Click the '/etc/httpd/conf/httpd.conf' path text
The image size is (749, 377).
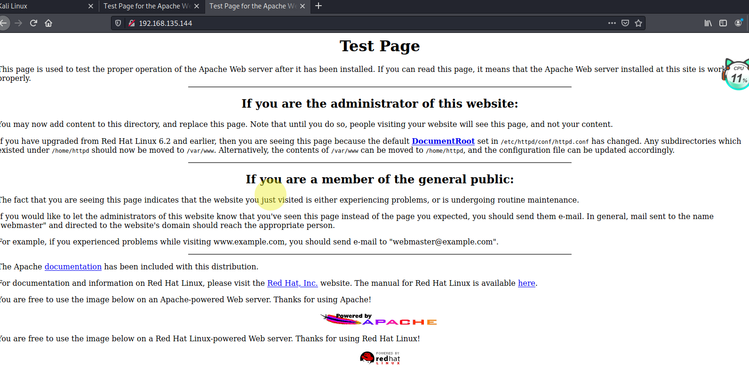545,141
